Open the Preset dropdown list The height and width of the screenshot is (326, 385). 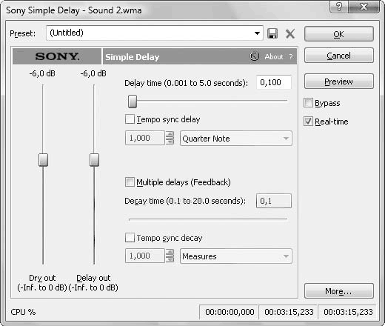[257, 33]
